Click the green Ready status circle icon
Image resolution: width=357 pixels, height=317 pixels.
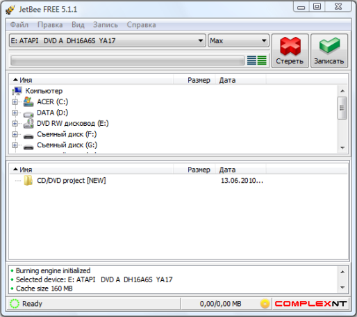(x=15, y=304)
